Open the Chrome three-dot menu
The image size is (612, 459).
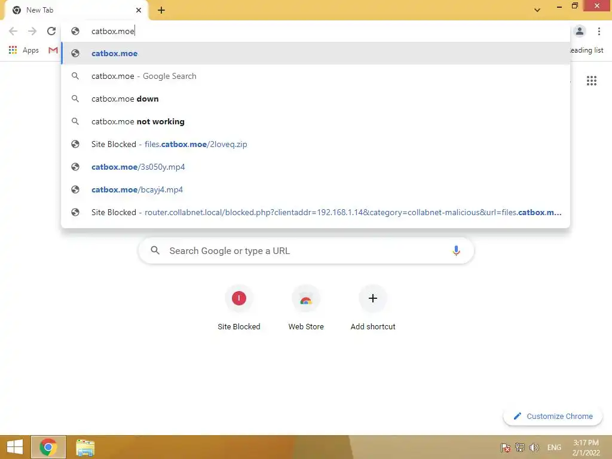pyautogui.click(x=599, y=31)
